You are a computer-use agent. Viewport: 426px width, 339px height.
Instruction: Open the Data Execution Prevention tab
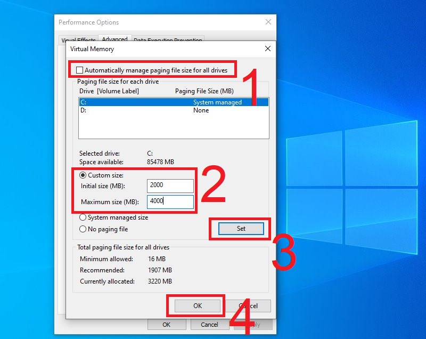coord(168,40)
